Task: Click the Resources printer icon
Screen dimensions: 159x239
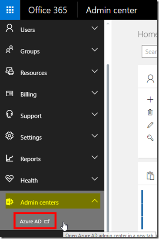Action: 10,71
